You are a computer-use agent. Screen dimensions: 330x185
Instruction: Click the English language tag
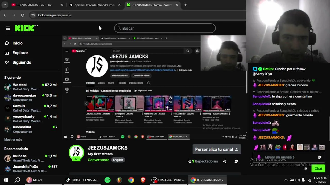(118, 160)
